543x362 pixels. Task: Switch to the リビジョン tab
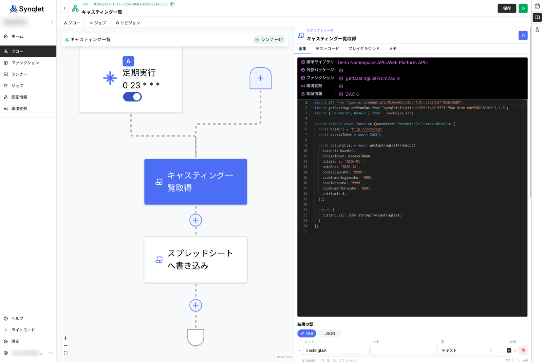pyautogui.click(x=128, y=23)
